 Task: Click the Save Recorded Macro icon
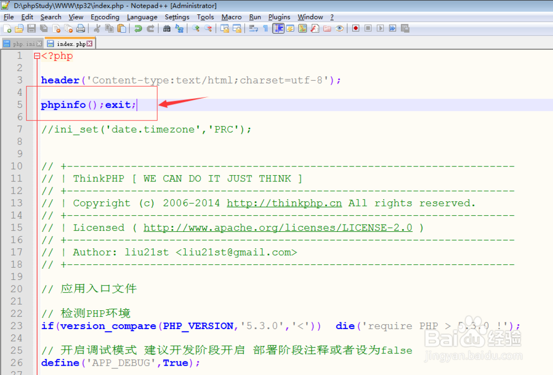tap(405, 28)
